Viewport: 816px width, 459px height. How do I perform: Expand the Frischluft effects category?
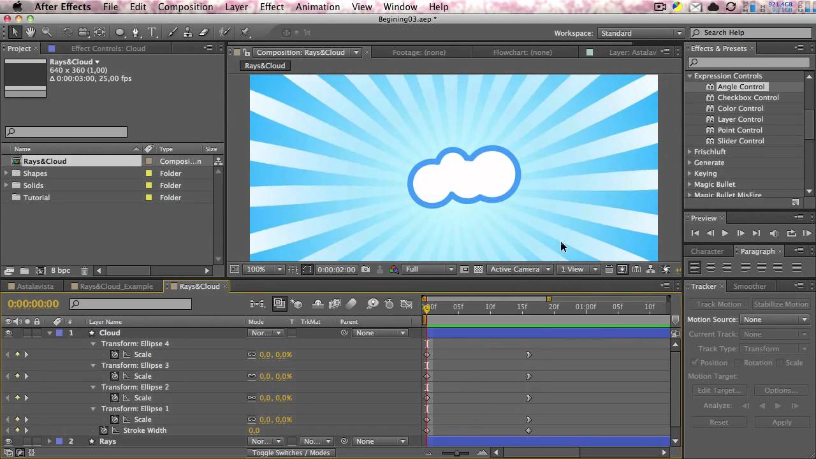pos(690,152)
